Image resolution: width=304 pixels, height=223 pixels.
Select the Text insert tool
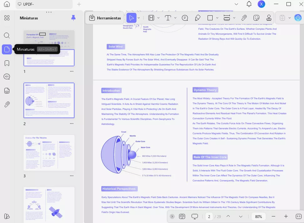(168, 18)
